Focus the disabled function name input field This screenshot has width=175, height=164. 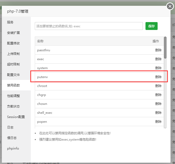click(x=89, y=26)
